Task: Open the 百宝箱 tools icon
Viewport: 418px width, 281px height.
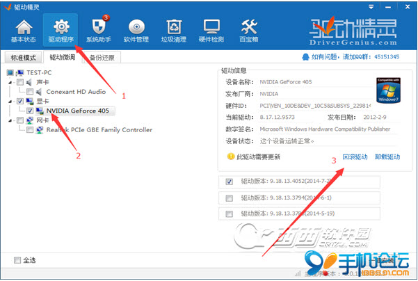Action: click(249, 26)
